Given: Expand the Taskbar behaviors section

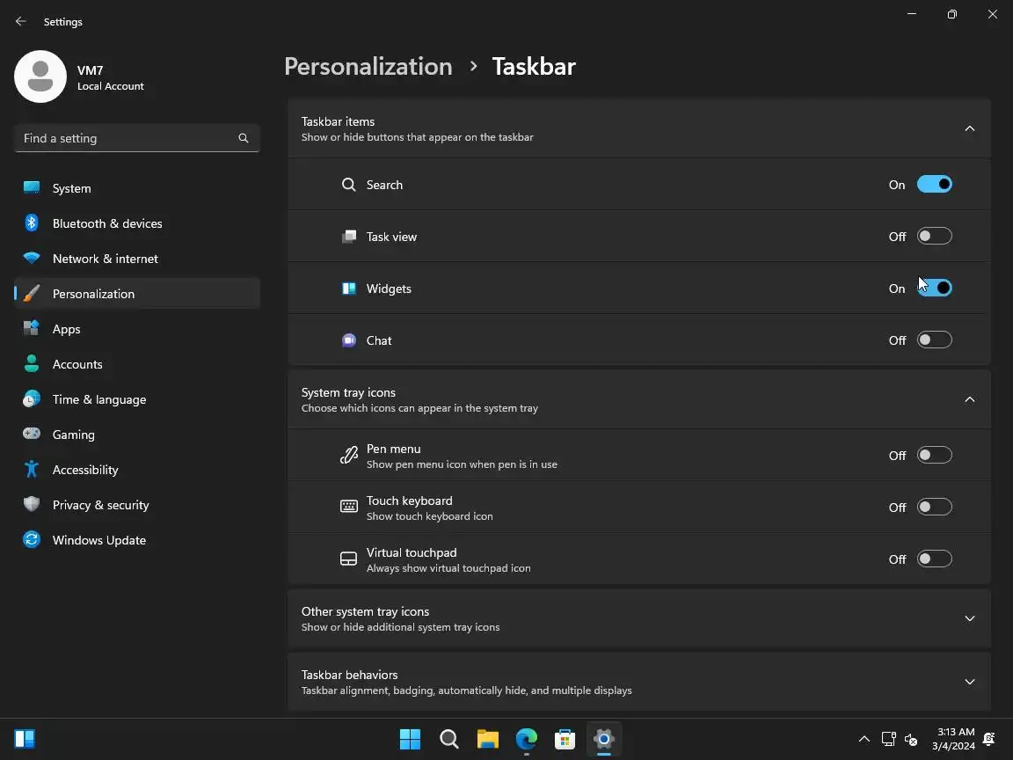Looking at the screenshot, I should tap(969, 682).
